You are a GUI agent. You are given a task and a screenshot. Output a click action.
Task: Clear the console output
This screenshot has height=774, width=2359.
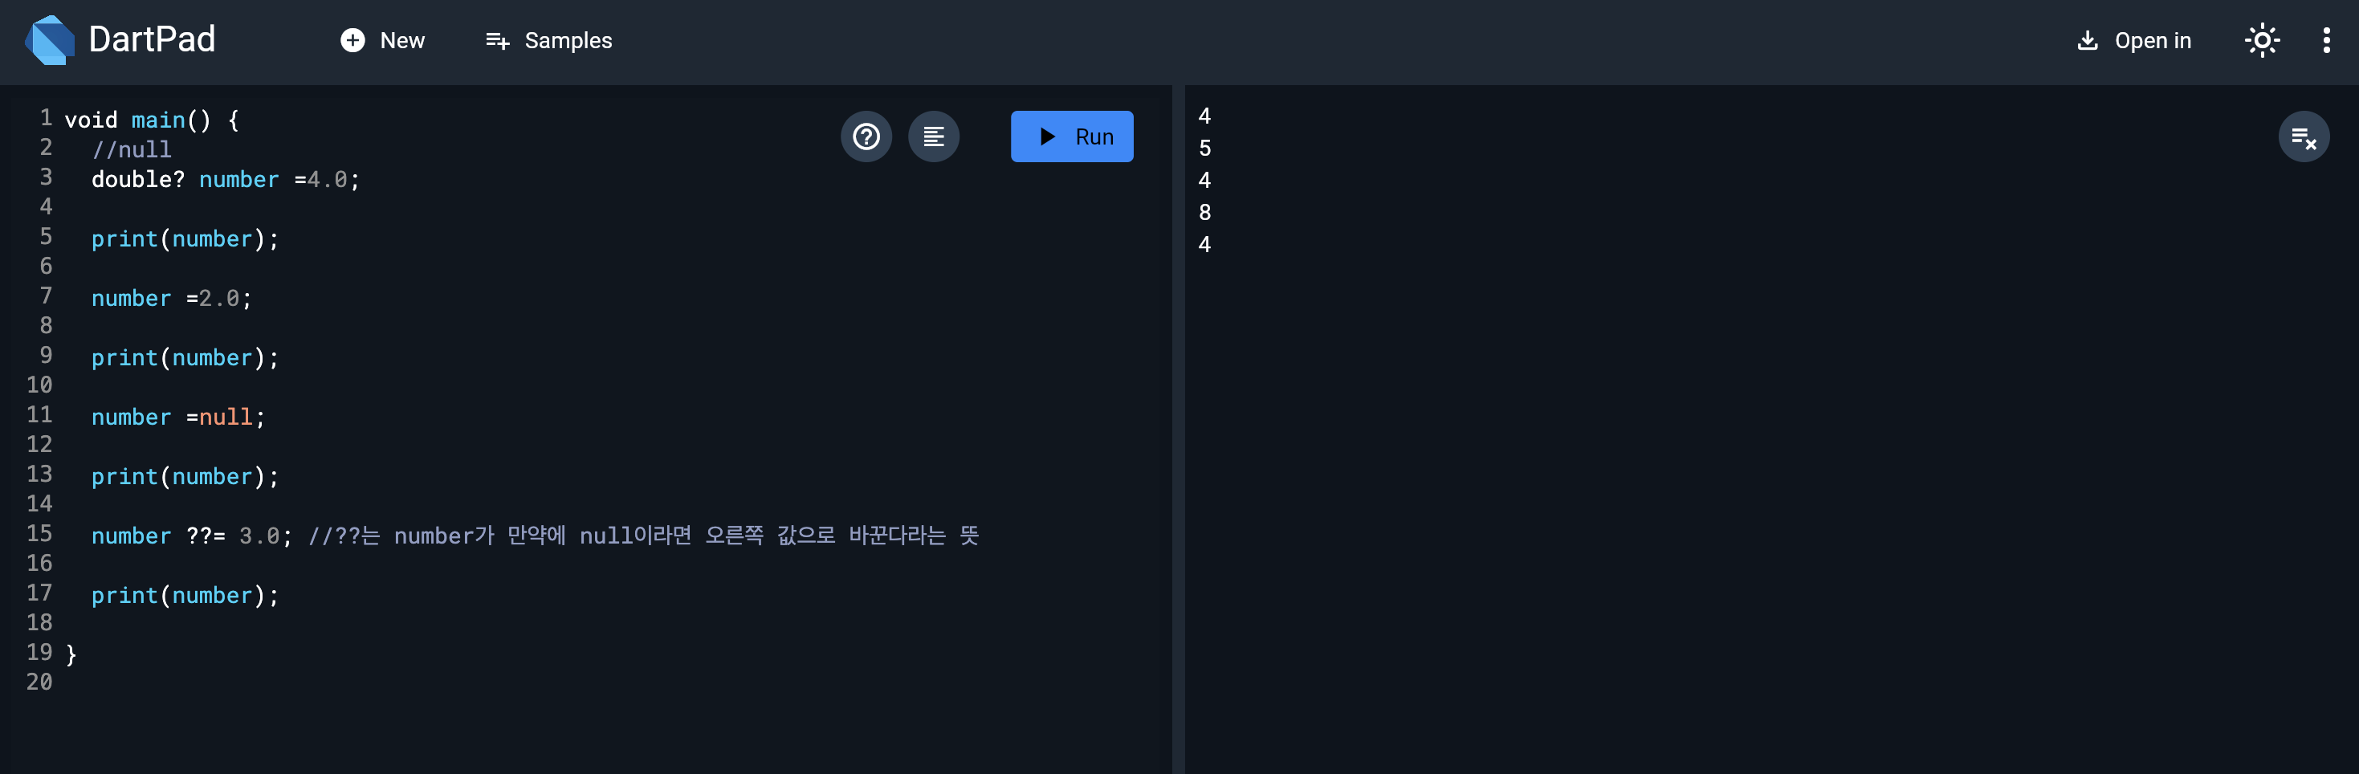pyautogui.click(x=2303, y=136)
